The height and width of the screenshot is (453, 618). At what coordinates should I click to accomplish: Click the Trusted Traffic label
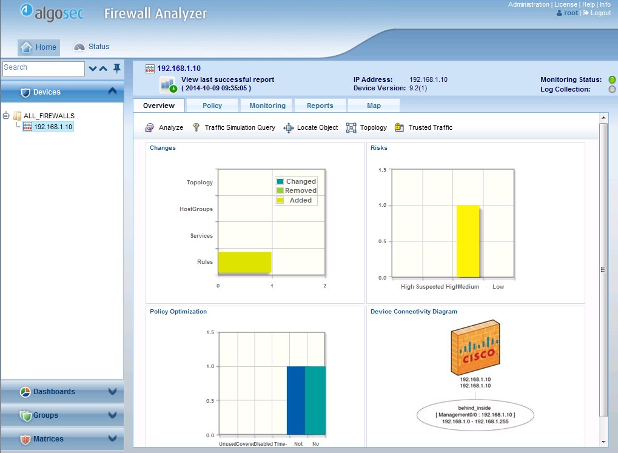click(x=431, y=127)
